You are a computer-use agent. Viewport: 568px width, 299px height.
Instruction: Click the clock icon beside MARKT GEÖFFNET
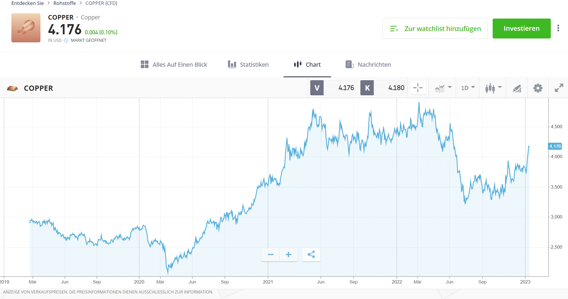pos(66,40)
